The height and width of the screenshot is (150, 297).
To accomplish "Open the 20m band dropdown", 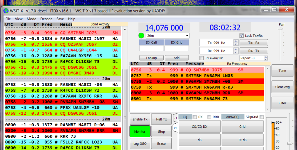I will click(x=168, y=36).
